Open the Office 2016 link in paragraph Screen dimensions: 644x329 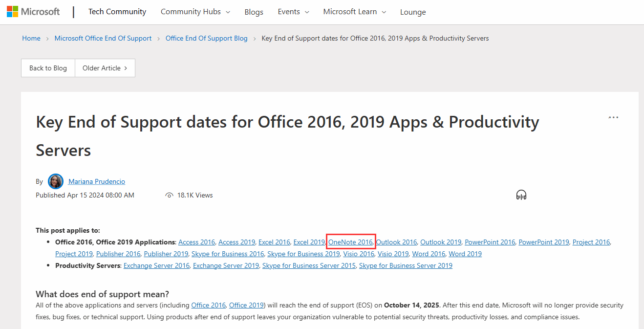[x=209, y=305]
